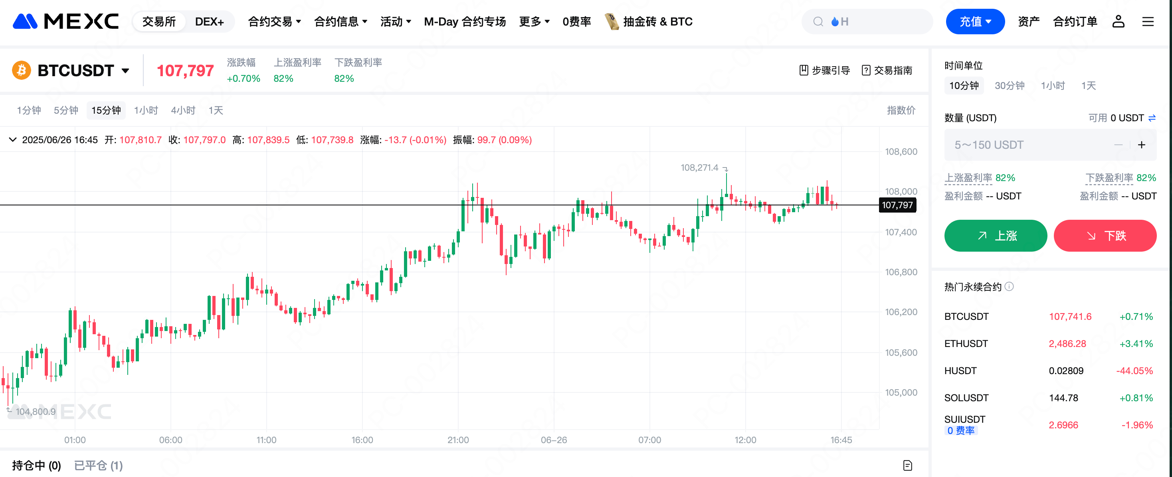Decrease amount with the minus icon
Screen dimensions: 1172x477
[1119, 145]
